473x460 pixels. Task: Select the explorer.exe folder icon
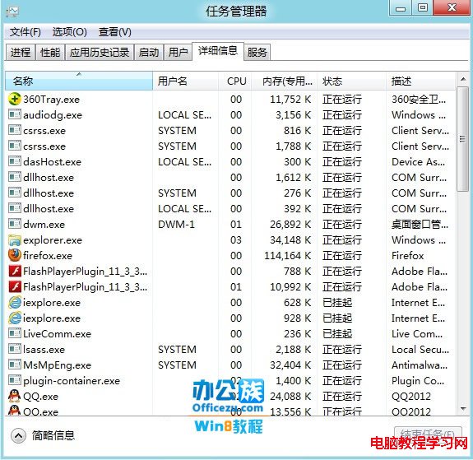coord(15,239)
